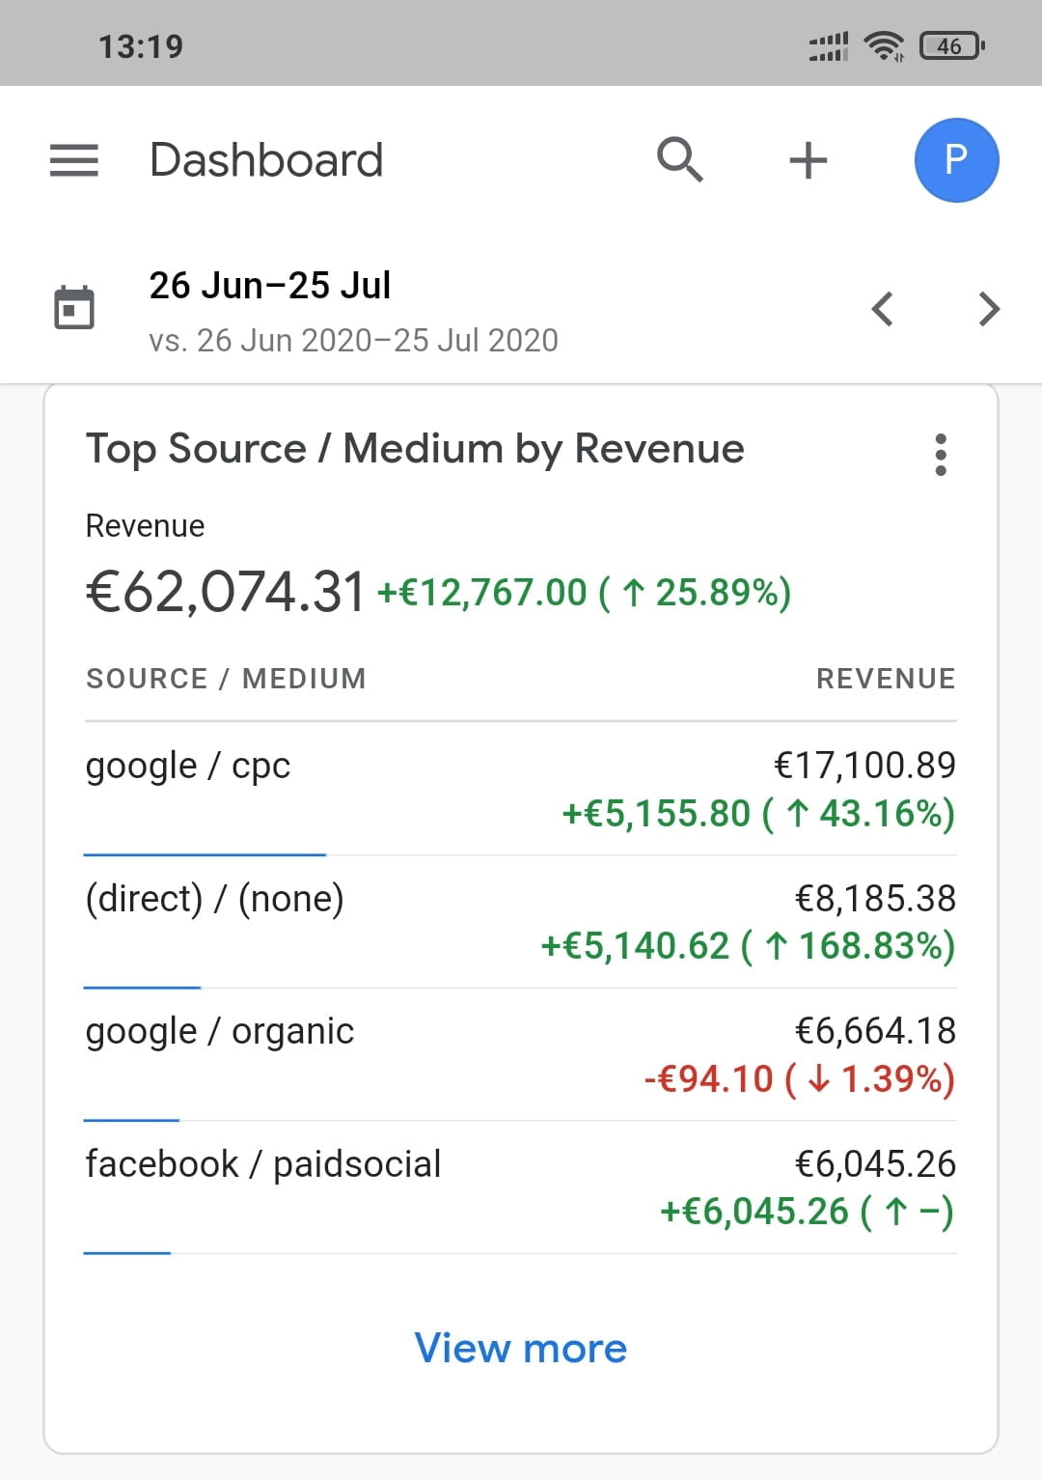Open the hamburger navigation menu
1042x1480 pixels.
tap(74, 160)
